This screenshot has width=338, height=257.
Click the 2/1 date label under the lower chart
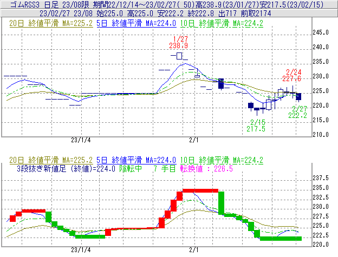(x=194, y=250)
